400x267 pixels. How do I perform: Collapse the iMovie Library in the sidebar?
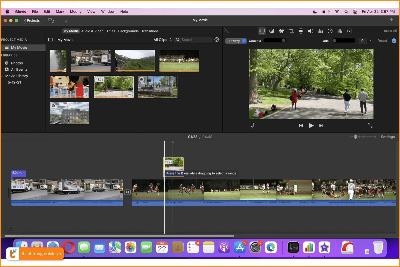(x=3, y=76)
